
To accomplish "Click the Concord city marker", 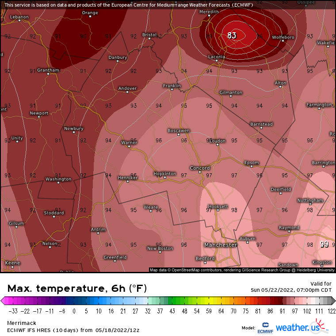I will [x=200, y=172].
